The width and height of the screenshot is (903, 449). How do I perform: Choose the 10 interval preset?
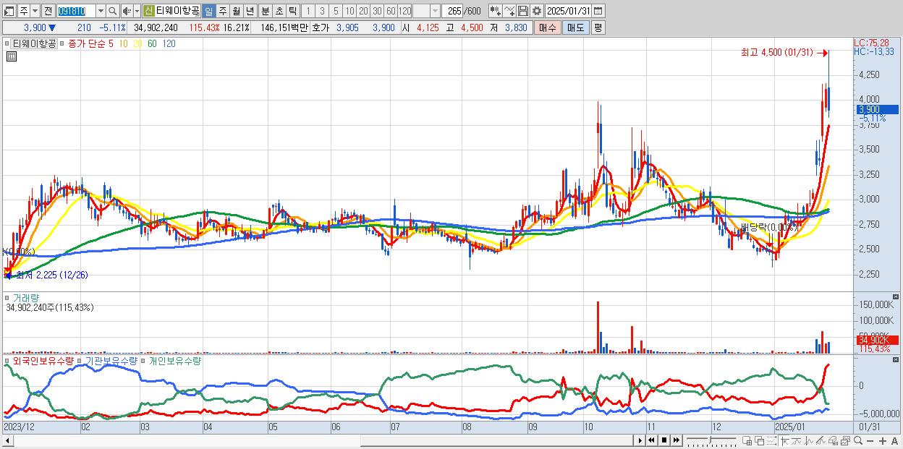pyautogui.click(x=349, y=11)
